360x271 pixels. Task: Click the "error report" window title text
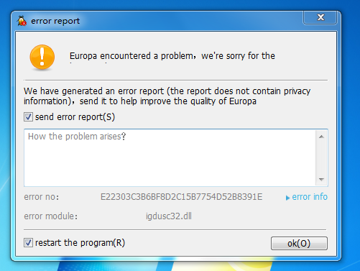click(55, 21)
